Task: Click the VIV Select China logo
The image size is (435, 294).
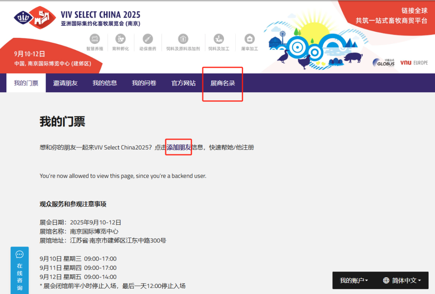Action: 35,17
